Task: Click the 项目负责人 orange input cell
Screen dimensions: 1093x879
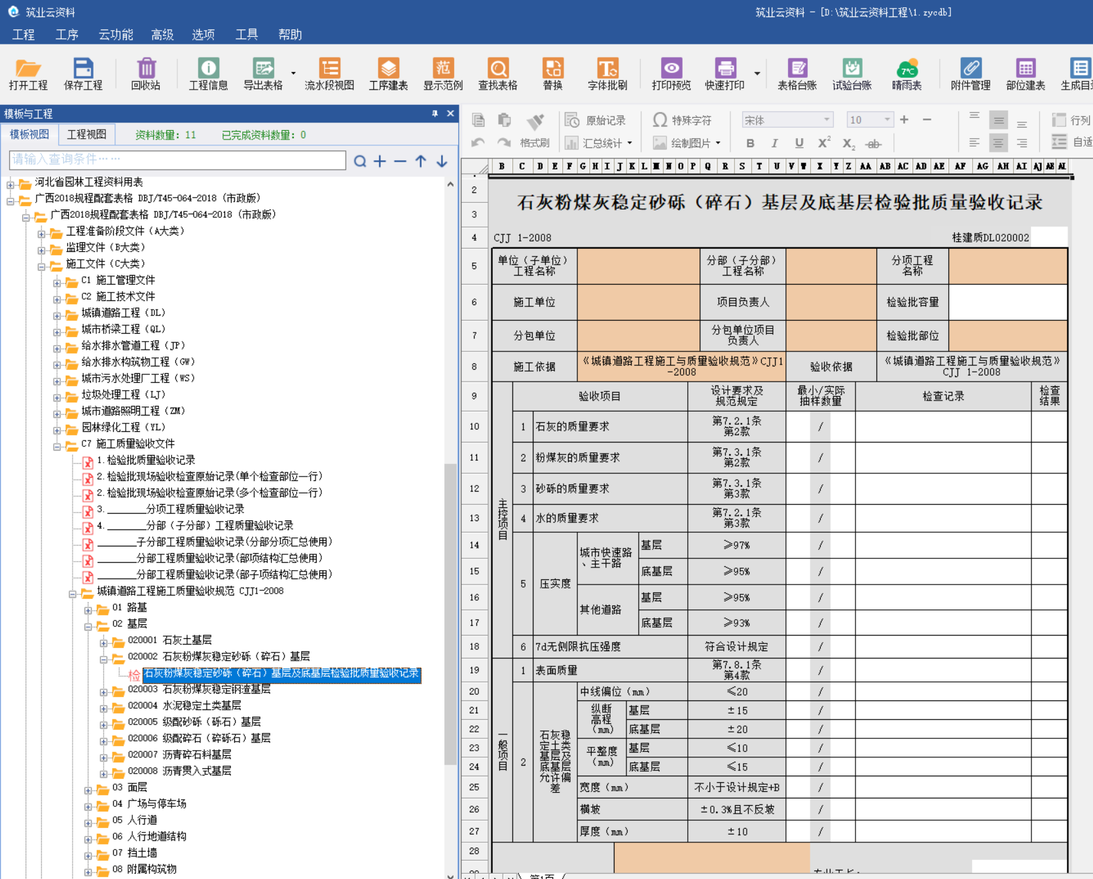Action: pos(831,302)
